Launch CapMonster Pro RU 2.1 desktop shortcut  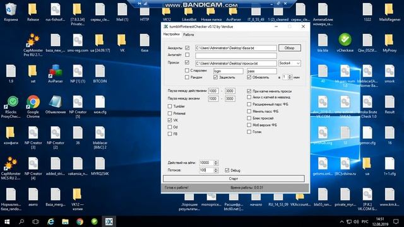tap(33, 45)
